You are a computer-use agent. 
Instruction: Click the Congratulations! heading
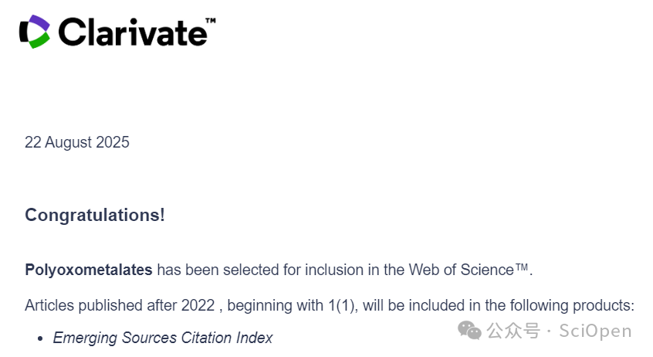(95, 215)
